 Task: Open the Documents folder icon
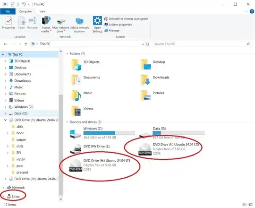point(76,80)
